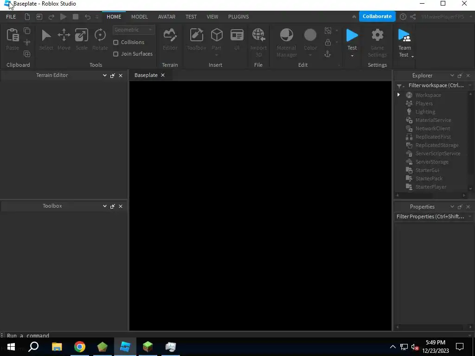Screen dimensions: 475x356
Task: Click the Lock icon in Edit section
Action: point(328,42)
